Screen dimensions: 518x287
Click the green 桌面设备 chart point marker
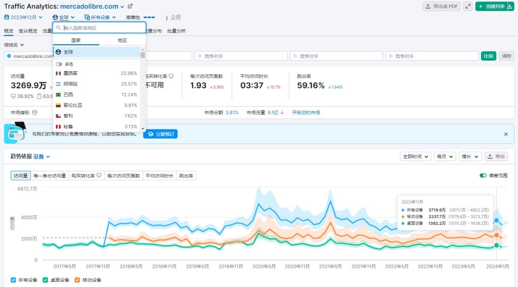(x=497, y=245)
